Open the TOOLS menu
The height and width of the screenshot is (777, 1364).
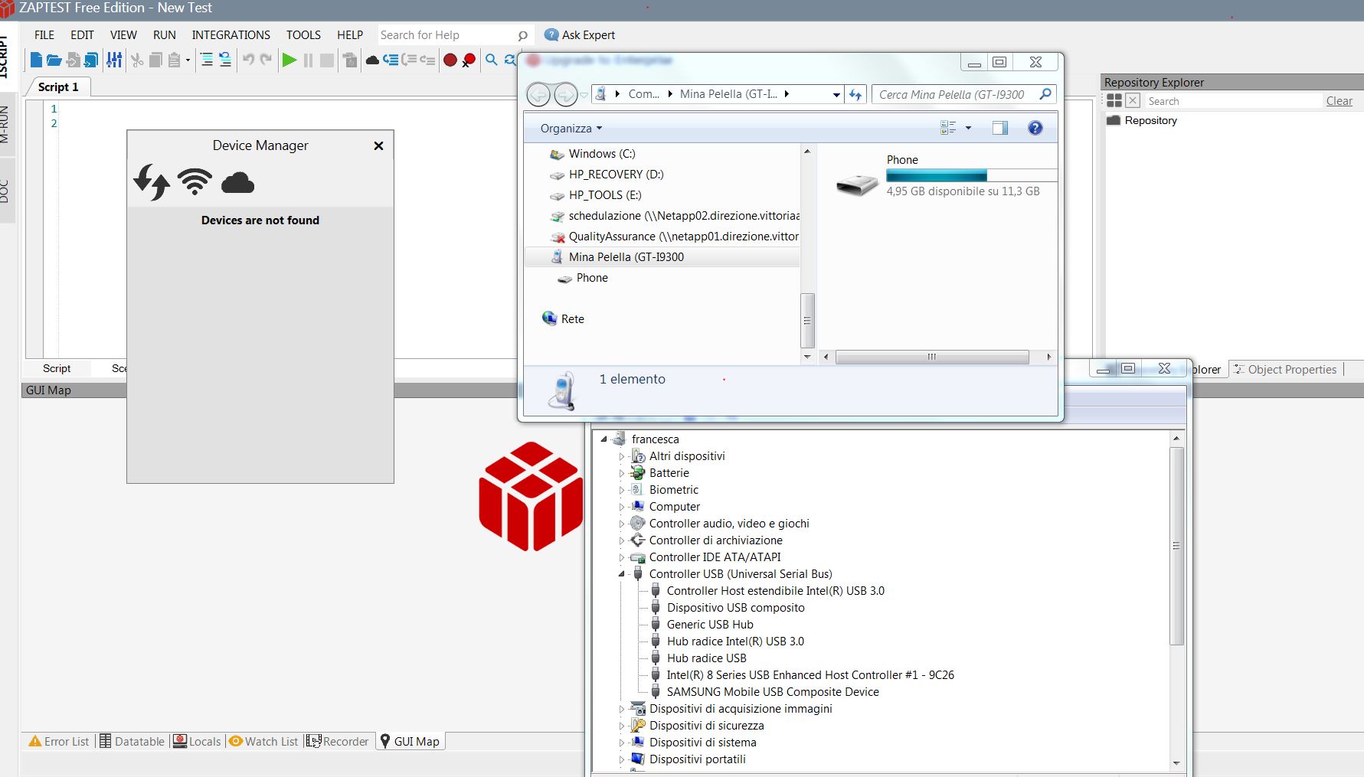[303, 35]
